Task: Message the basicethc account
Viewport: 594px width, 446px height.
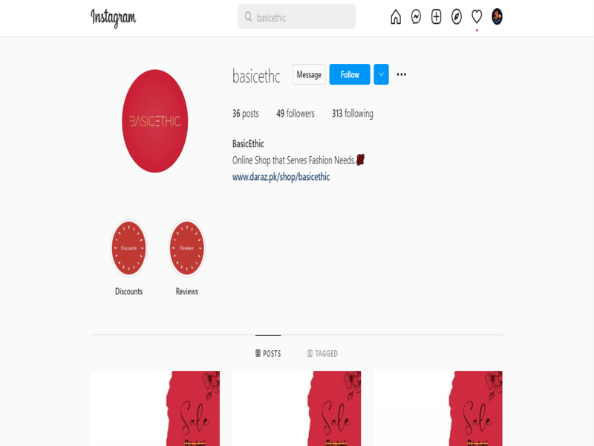Action: point(309,74)
